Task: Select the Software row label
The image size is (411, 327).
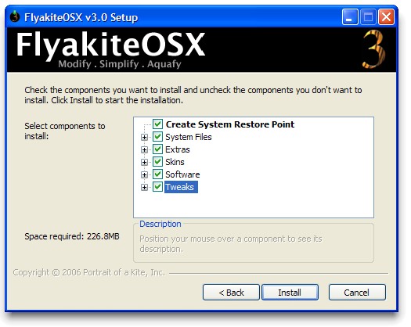Action: pos(182,174)
